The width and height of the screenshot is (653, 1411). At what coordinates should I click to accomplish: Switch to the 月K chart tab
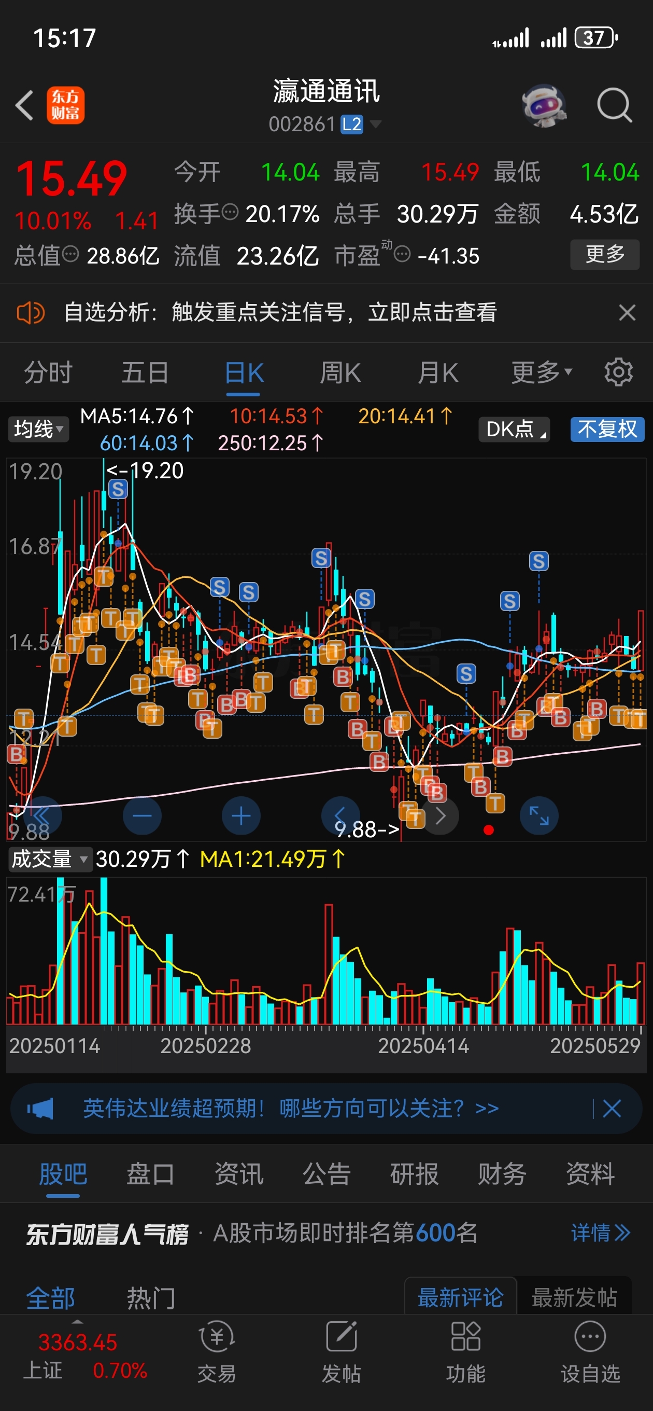[x=437, y=373]
